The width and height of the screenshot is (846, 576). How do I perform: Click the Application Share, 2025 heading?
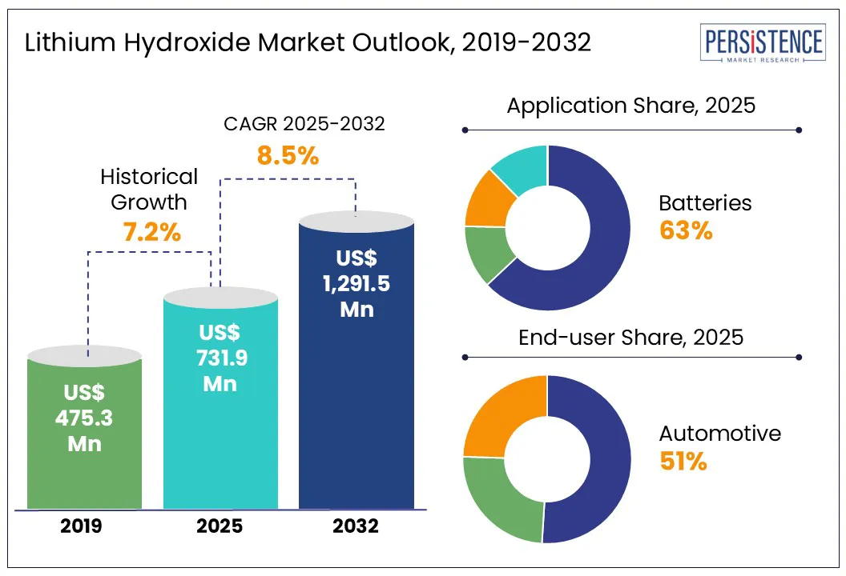coord(631,106)
